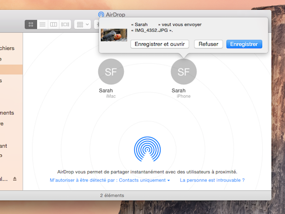Save the file with Enregistrer
This screenshot has width=285, height=214.
click(x=244, y=44)
